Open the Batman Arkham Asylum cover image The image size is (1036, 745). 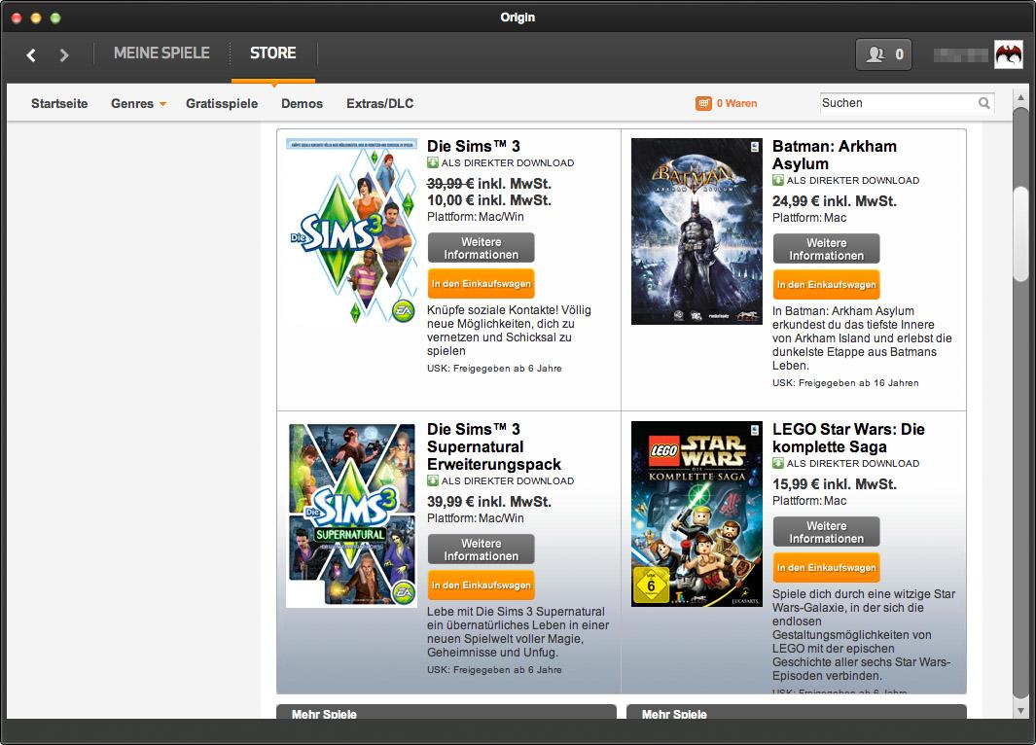click(x=697, y=231)
